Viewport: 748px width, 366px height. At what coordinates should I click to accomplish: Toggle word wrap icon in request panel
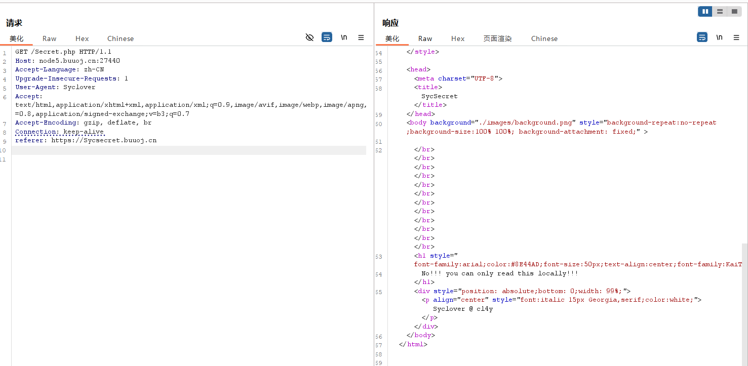coord(327,37)
